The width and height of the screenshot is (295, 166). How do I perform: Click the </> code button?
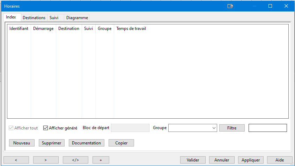coord(75,160)
